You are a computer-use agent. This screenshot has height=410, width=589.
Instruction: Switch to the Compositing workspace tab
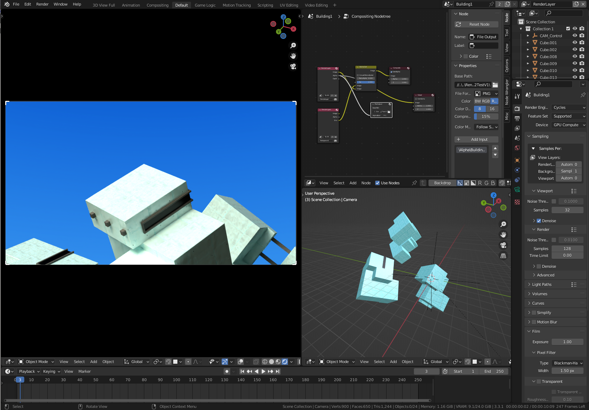tap(157, 5)
